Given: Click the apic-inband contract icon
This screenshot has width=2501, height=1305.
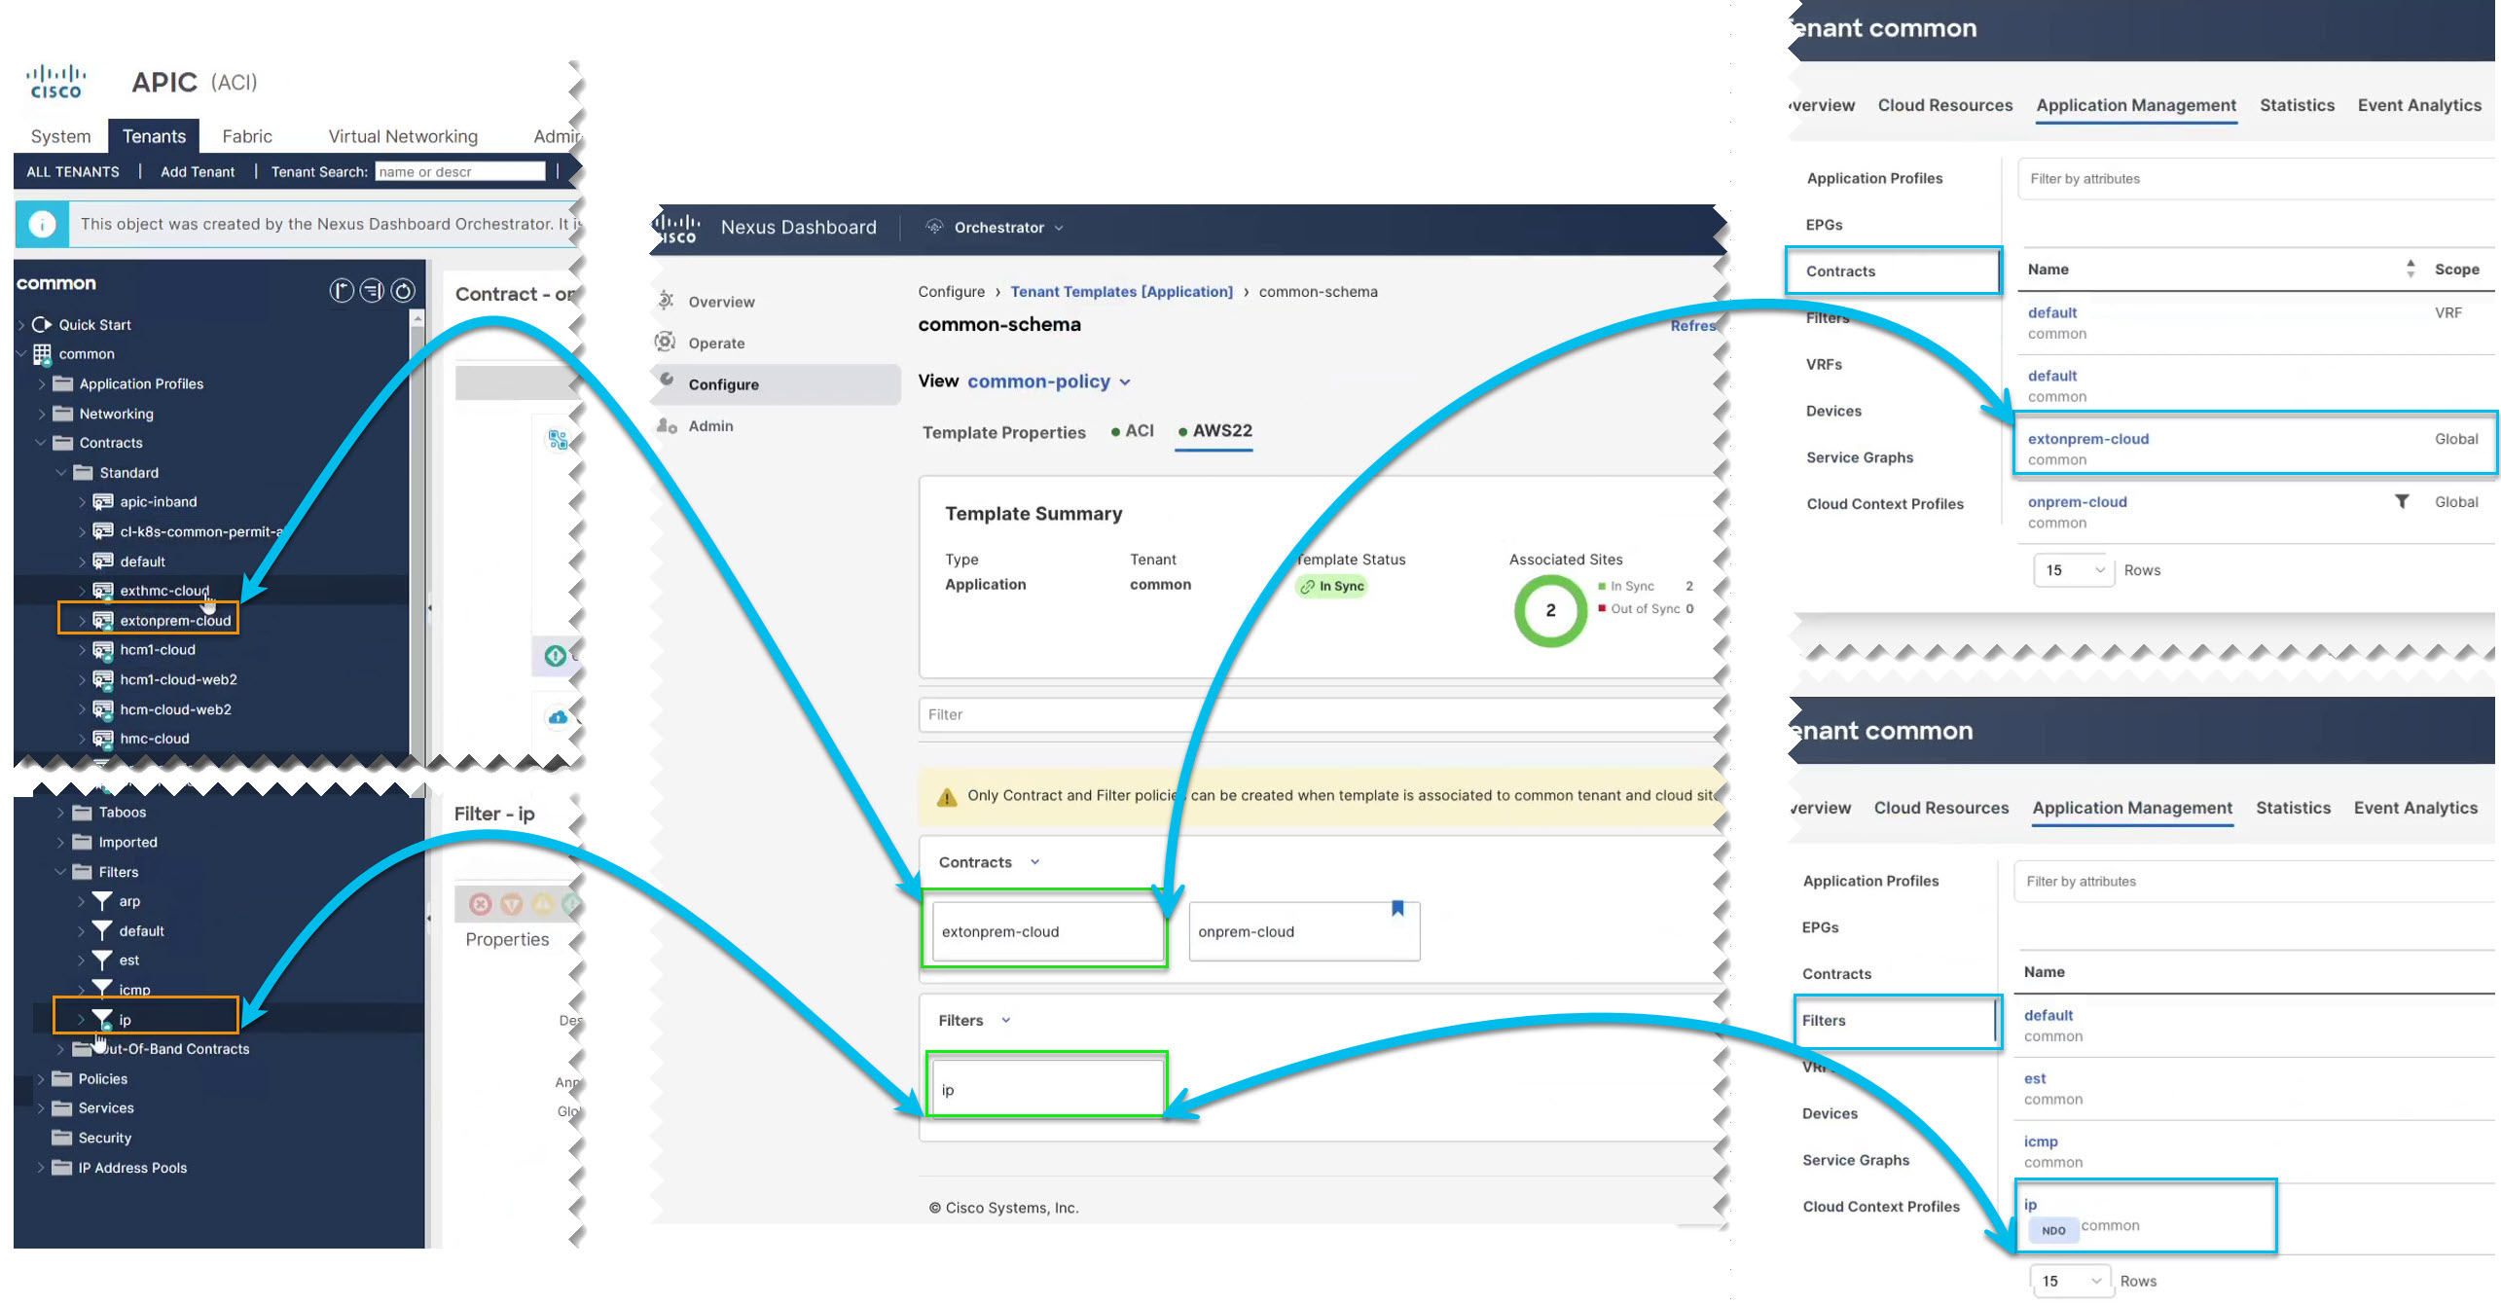Looking at the screenshot, I should click(x=102, y=502).
